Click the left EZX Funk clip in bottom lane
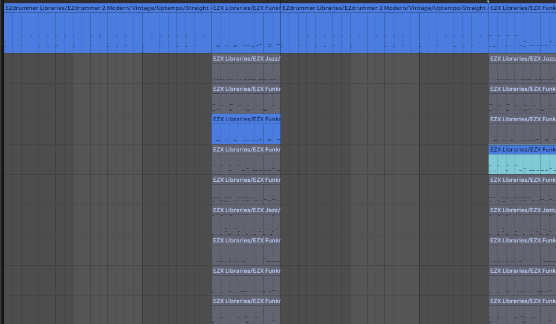 pyautogui.click(x=246, y=311)
